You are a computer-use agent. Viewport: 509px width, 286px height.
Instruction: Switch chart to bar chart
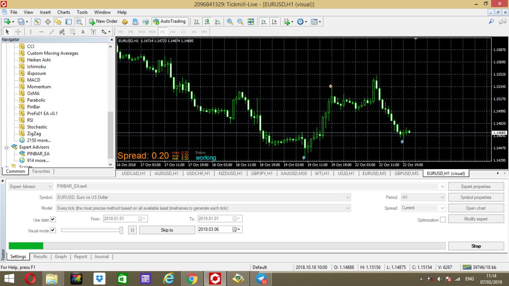pyautogui.click(x=196, y=21)
